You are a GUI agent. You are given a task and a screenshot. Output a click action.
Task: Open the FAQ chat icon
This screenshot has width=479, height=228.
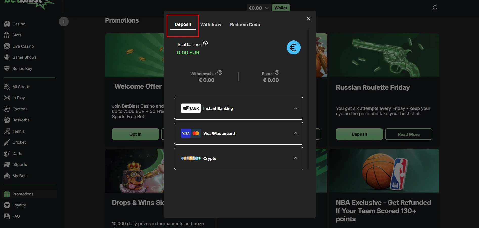click(x=7, y=216)
